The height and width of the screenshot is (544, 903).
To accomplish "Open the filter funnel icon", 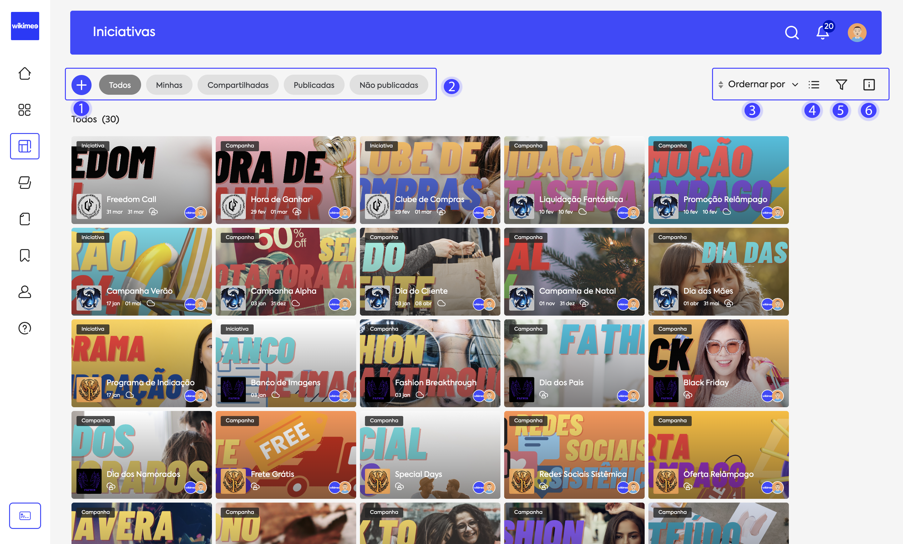I will pos(841,85).
